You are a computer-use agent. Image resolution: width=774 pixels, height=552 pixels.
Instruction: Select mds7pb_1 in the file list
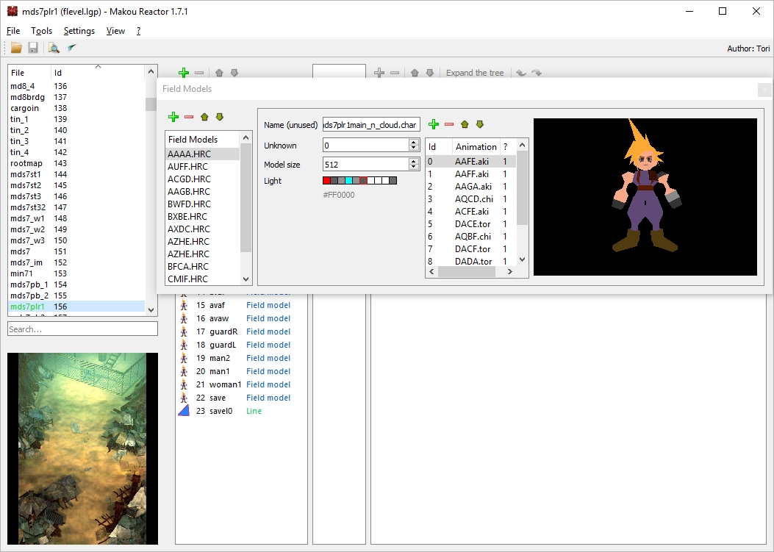pyautogui.click(x=76, y=284)
